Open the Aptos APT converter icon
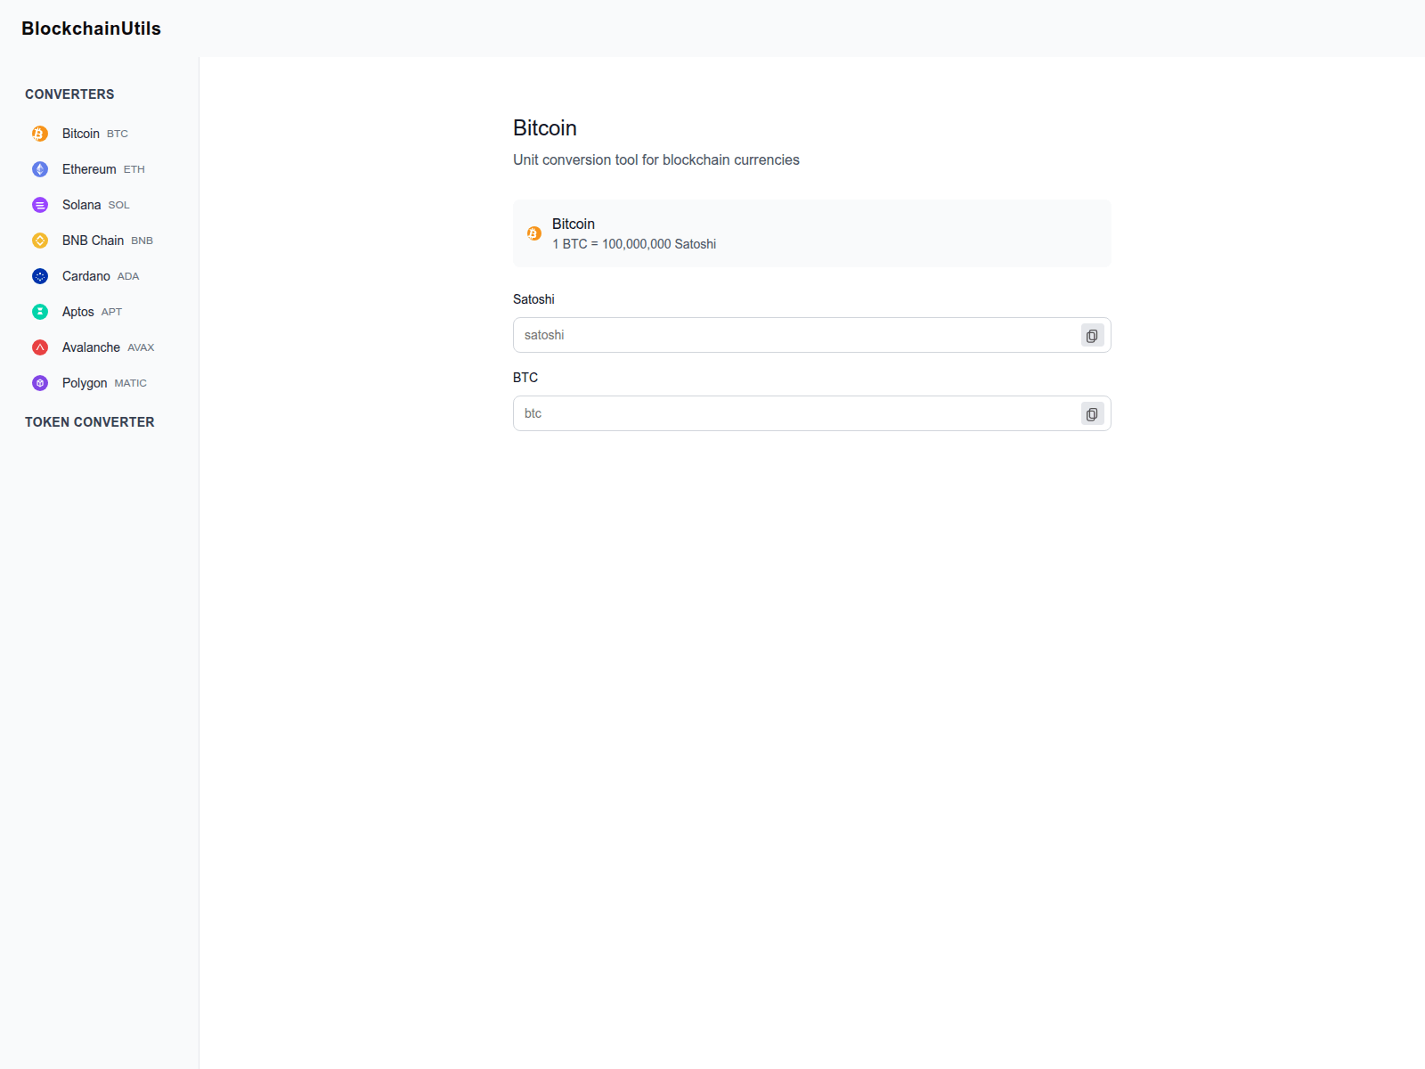This screenshot has height=1069, width=1425. [39, 311]
